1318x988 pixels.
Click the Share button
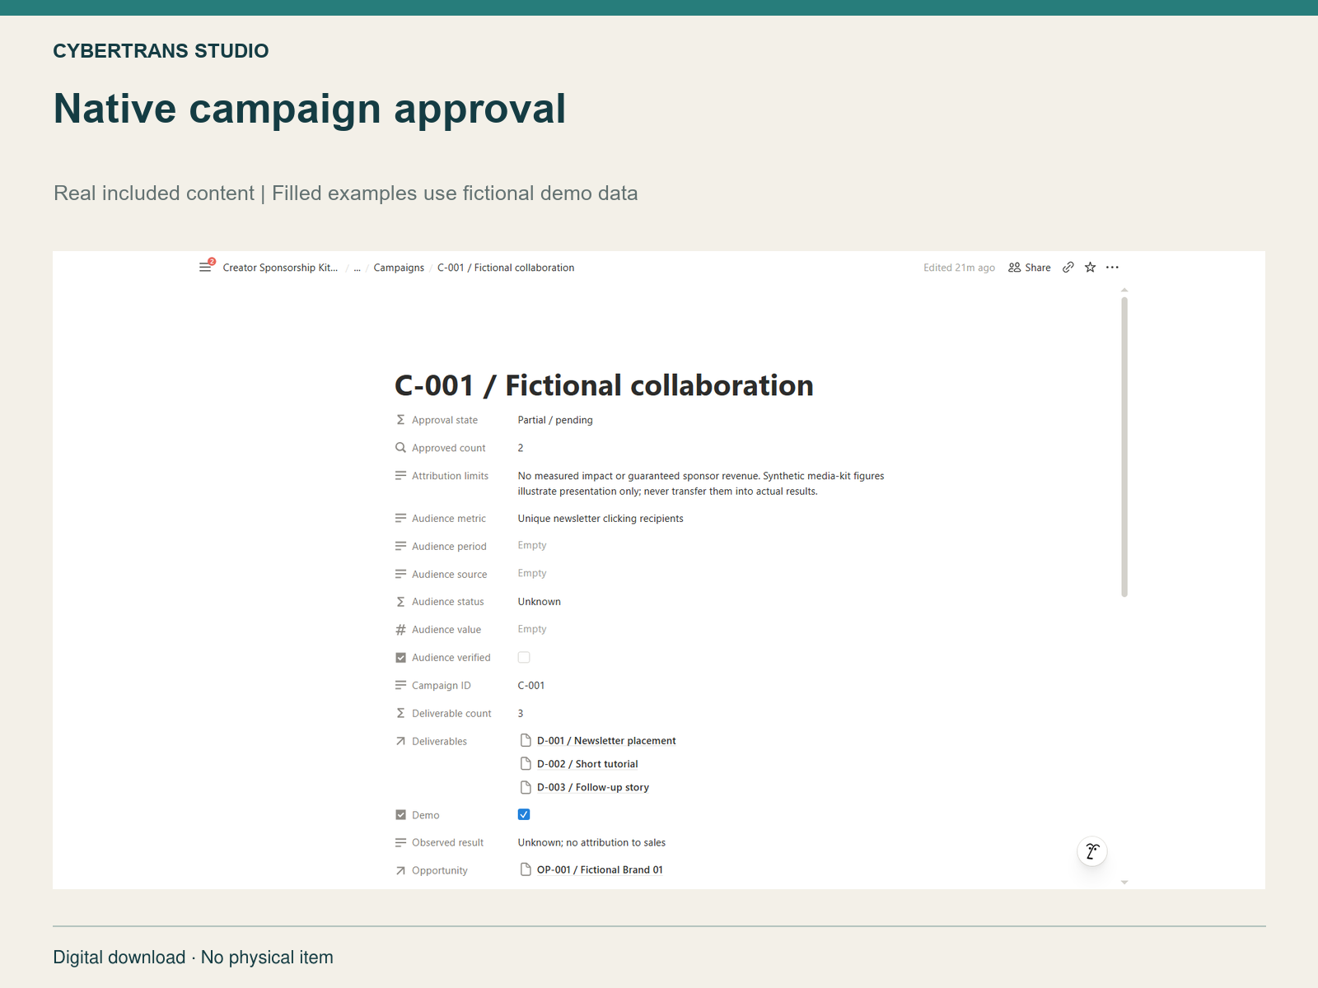[x=1030, y=268]
